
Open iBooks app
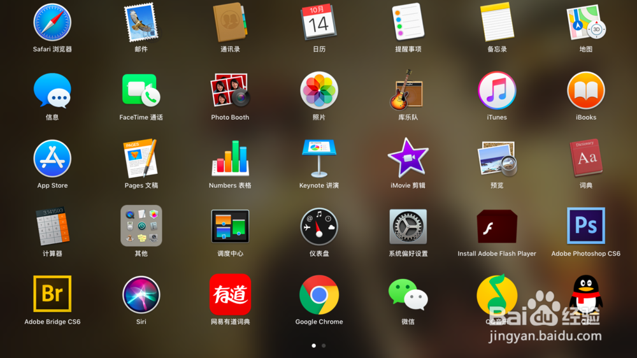586,90
